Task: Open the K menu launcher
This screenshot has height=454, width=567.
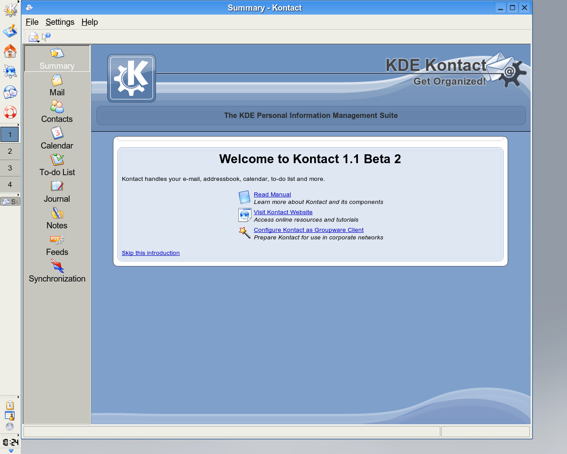Action: (x=10, y=10)
